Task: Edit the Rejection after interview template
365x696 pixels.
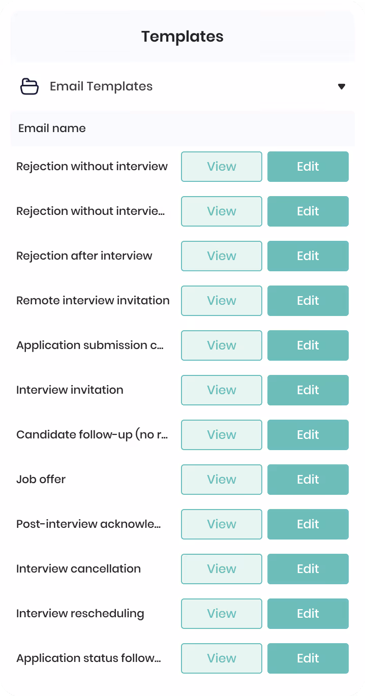Action: [308, 256]
